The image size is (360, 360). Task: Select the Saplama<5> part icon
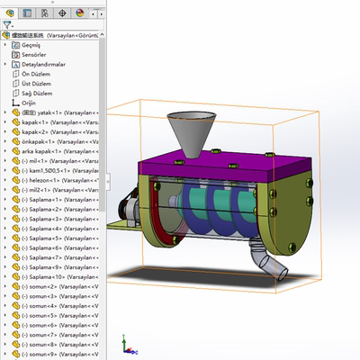16,238
